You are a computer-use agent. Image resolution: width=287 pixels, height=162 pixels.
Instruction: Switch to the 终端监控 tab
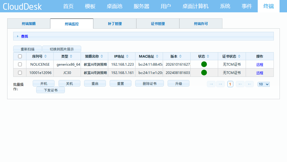click(72, 24)
